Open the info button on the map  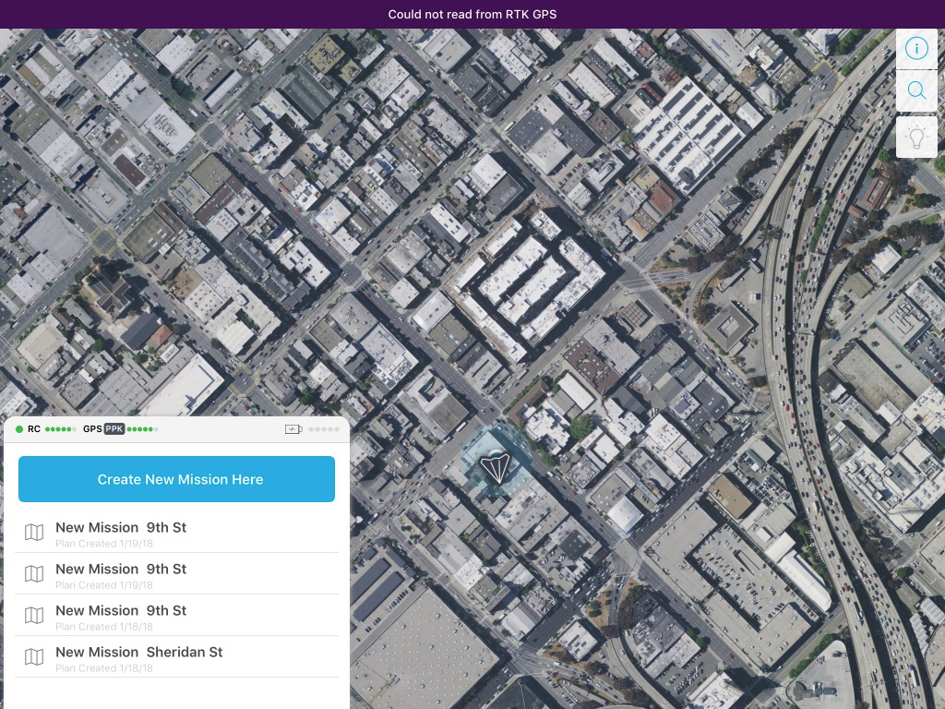(916, 48)
